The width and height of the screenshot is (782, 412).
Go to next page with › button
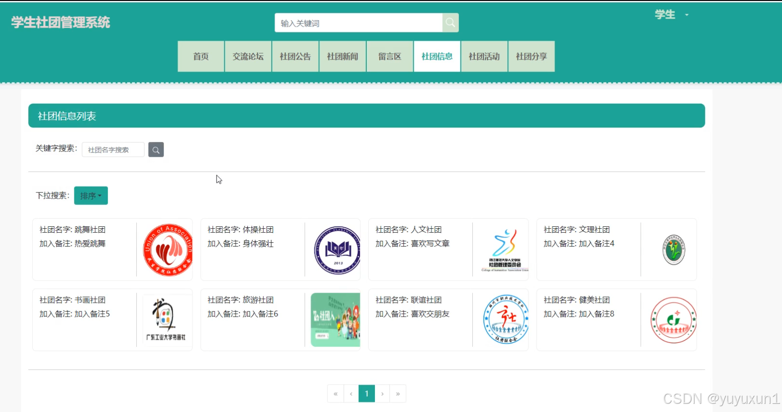coord(382,394)
